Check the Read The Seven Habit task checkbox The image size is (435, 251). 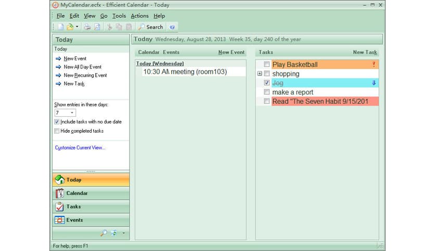point(266,101)
